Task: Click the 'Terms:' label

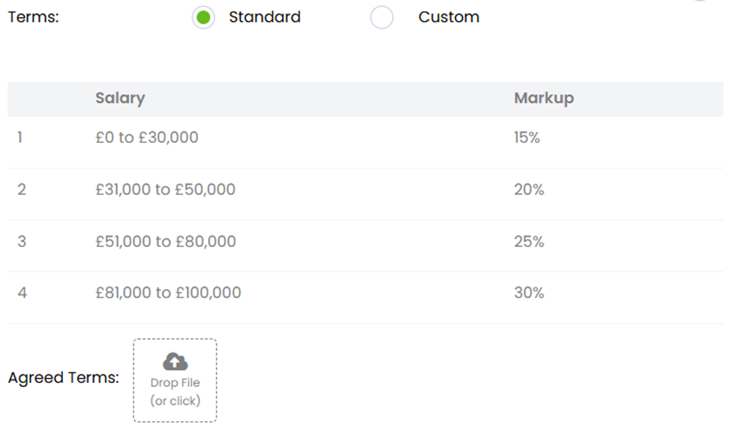Action: [x=33, y=17]
